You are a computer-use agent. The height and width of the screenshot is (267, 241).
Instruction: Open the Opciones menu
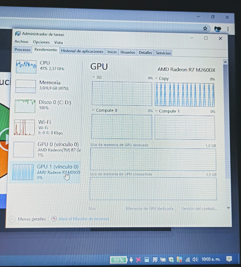click(41, 42)
